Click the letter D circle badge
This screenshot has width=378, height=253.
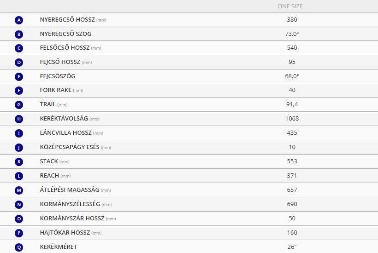tap(19, 63)
